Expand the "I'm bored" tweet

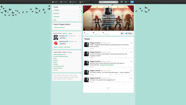coord(92,82)
